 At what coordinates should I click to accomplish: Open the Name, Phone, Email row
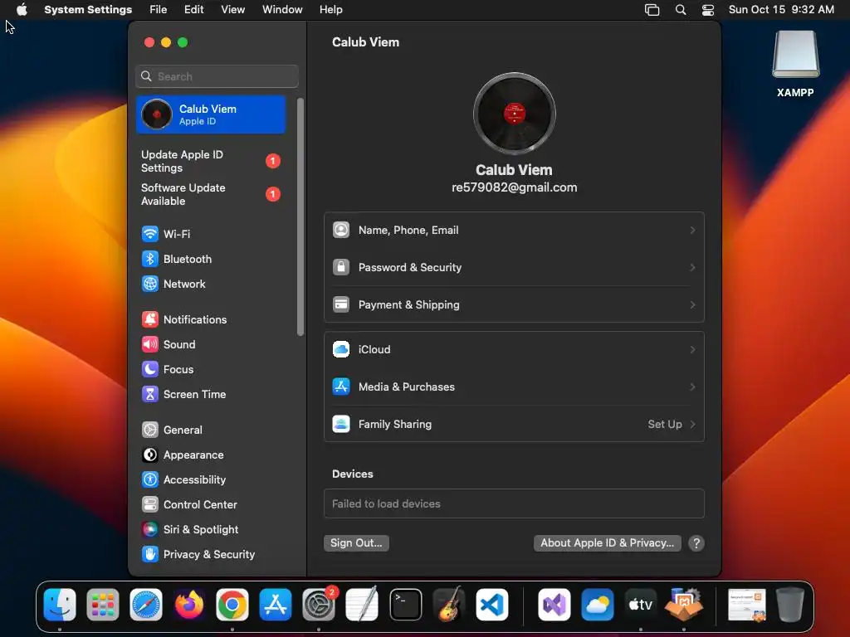(514, 231)
